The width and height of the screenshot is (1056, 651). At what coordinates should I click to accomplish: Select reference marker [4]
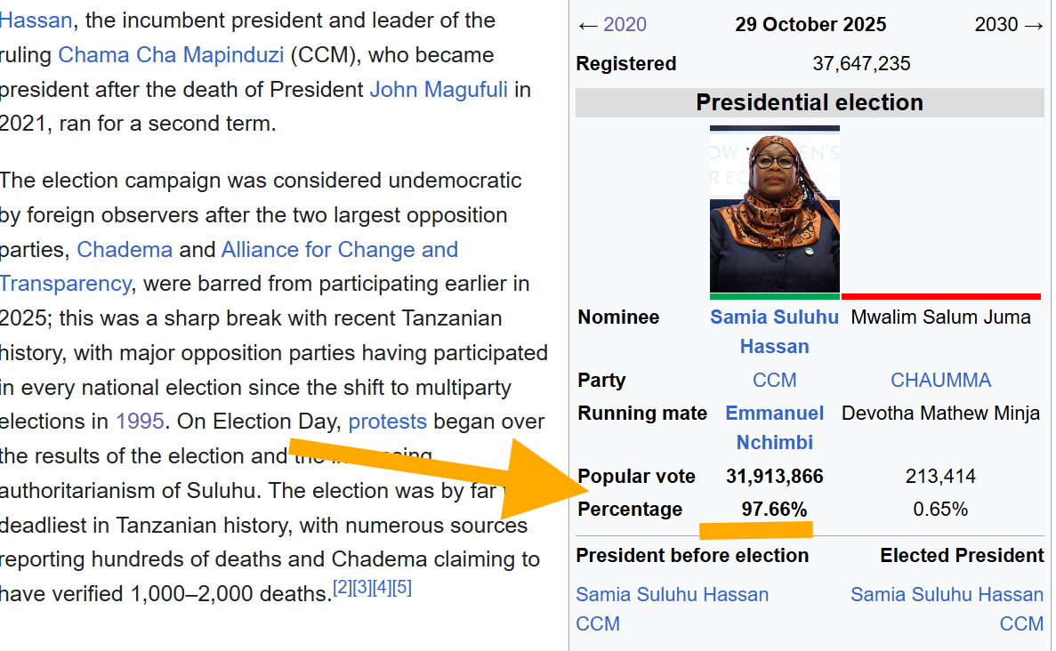[382, 588]
